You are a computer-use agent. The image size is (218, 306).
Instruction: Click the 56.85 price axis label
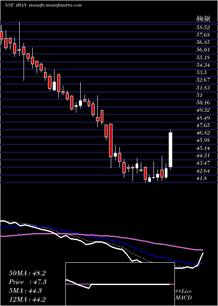203,42
